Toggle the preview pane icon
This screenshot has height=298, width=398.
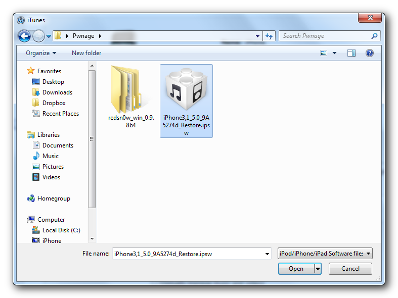pyautogui.click(x=351, y=53)
